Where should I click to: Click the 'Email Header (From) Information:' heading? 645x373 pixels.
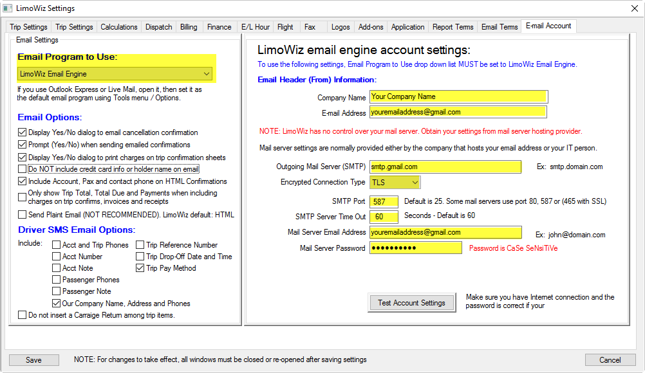pyautogui.click(x=317, y=80)
